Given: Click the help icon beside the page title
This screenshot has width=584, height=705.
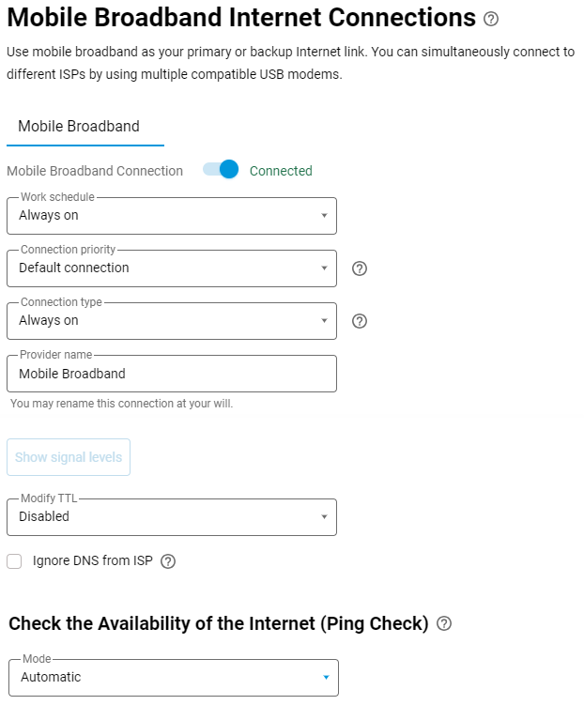Looking at the screenshot, I should click(491, 19).
